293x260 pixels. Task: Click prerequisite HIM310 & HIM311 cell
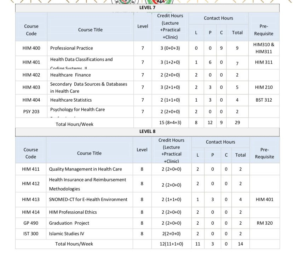point(264,48)
